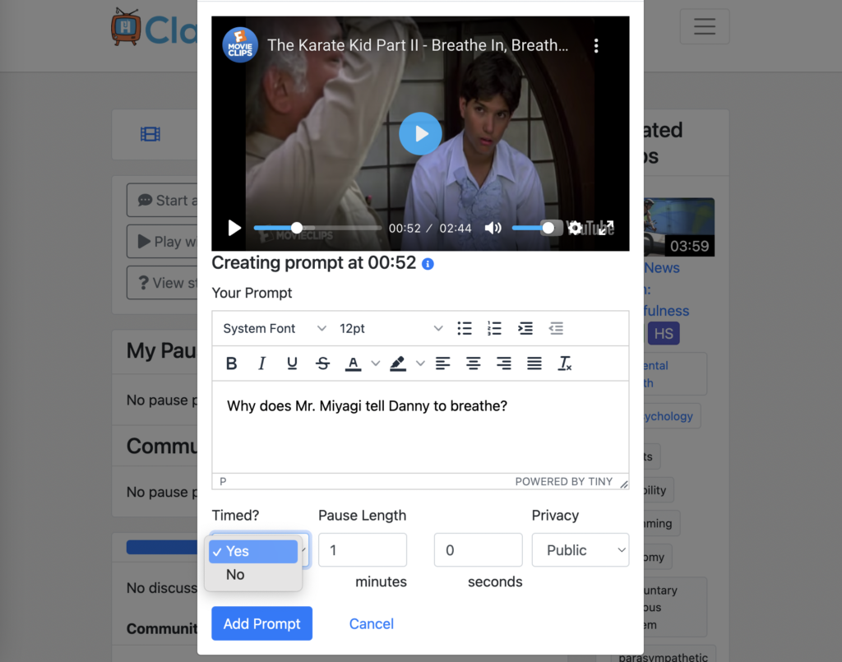
Task: Clear formatting with the Tx icon
Action: pyautogui.click(x=565, y=363)
